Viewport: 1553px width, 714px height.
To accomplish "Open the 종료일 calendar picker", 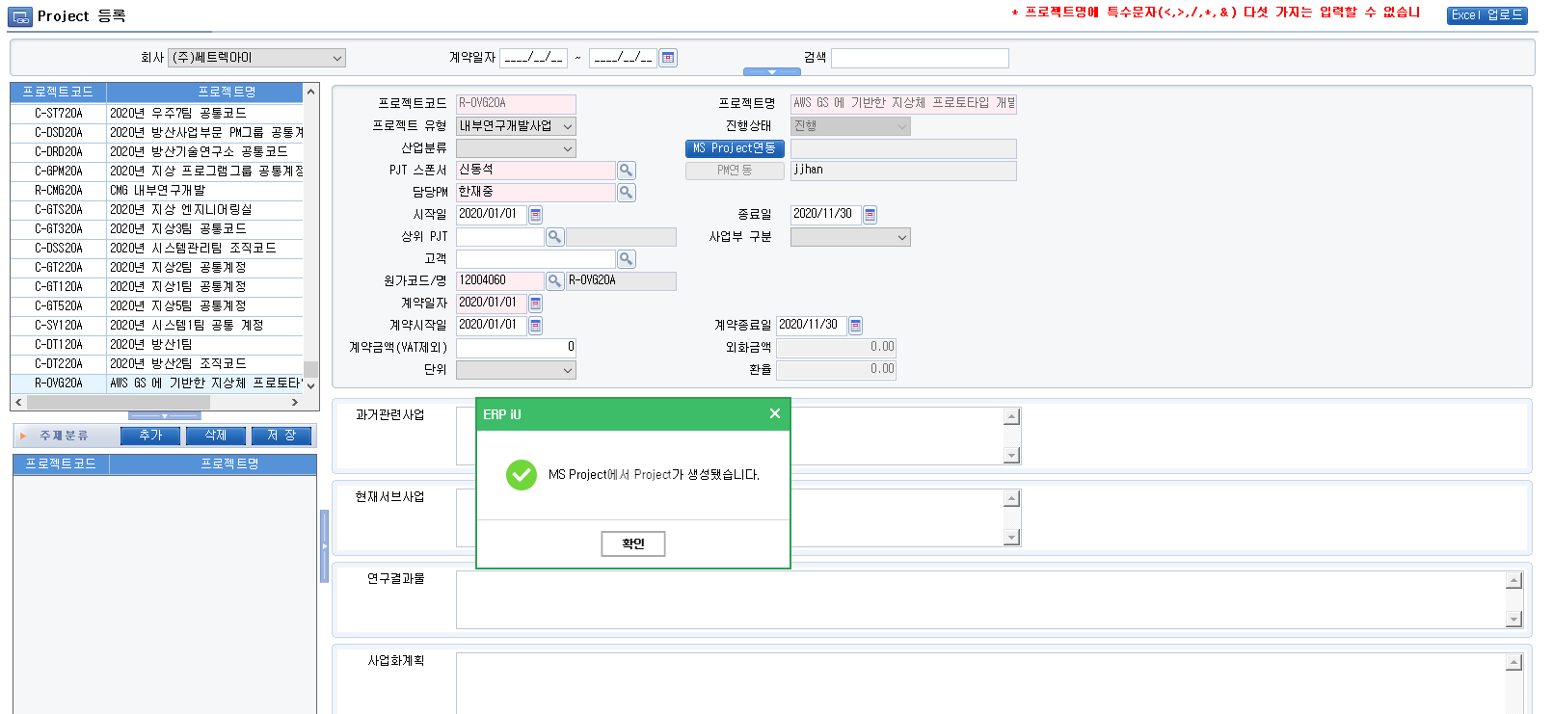I will click(x=870, y=215).
